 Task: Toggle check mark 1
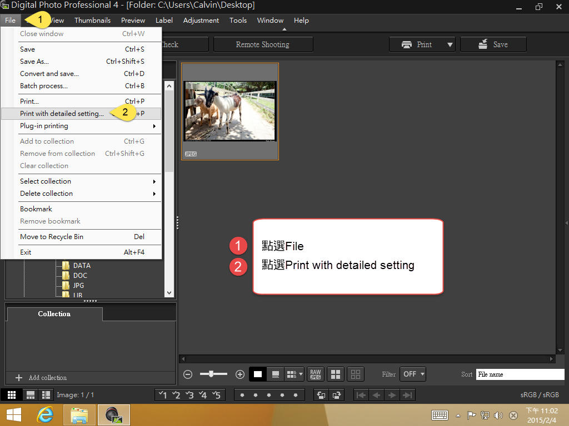click(163, 395)
